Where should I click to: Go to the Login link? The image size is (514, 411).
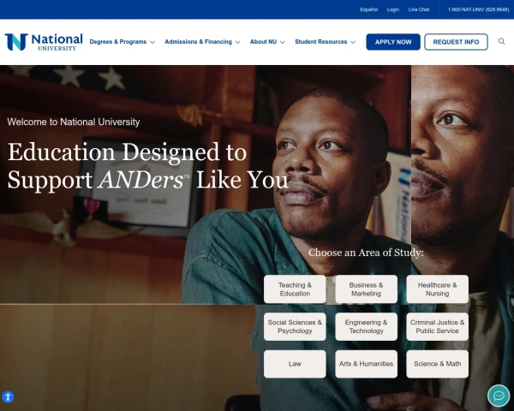pos(393,9)
